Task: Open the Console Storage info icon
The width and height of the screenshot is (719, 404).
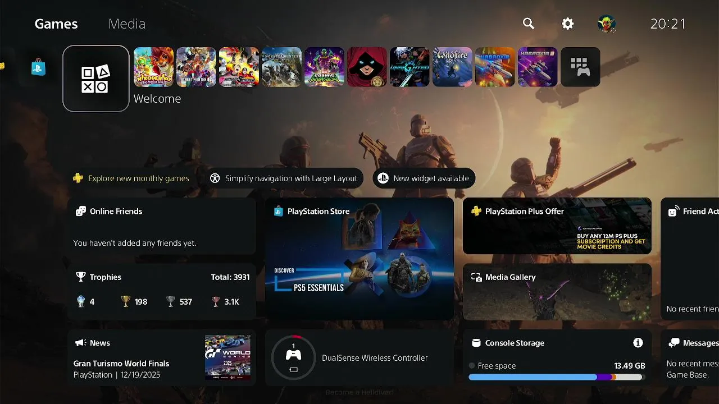Action: pos(638,343)
